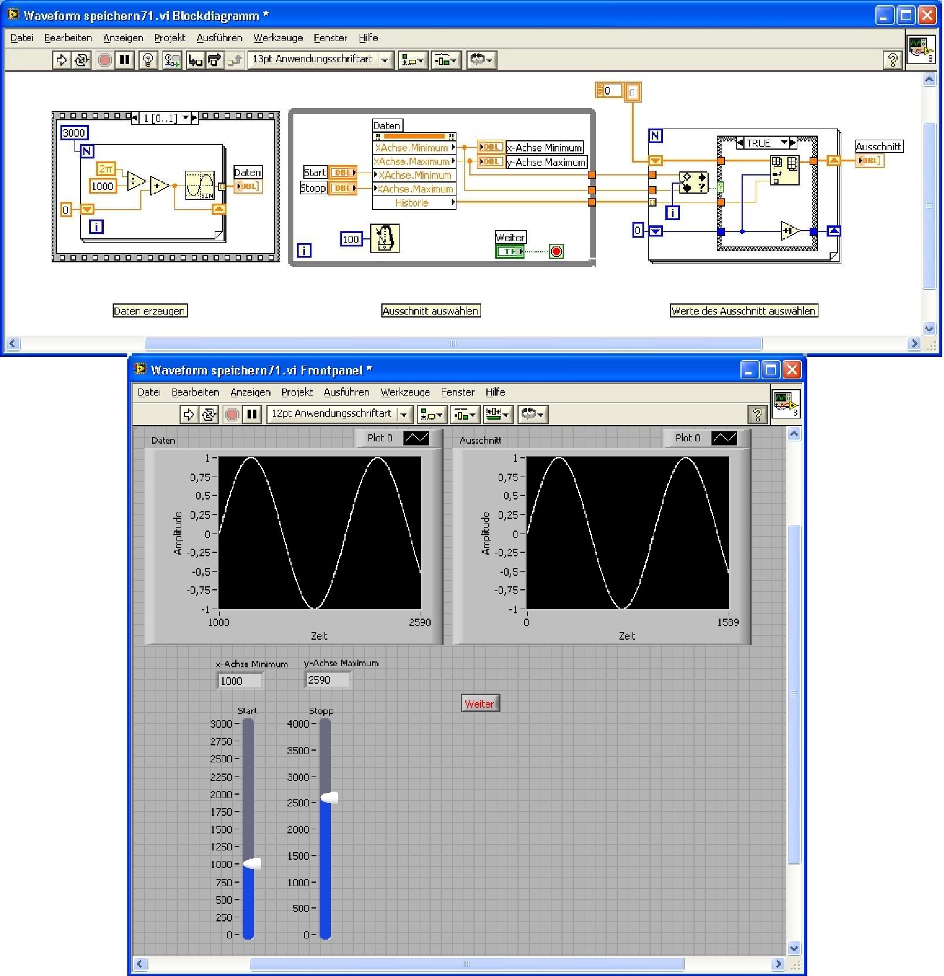Viewport: 944px width, 976px height.
Task: Select the Weiter boolean TF terminal
Action: (x=510, y=252)
